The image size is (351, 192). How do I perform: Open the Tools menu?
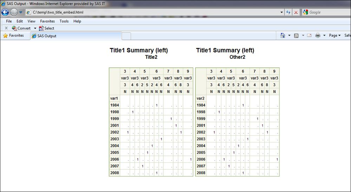click(x=64, y=21)
